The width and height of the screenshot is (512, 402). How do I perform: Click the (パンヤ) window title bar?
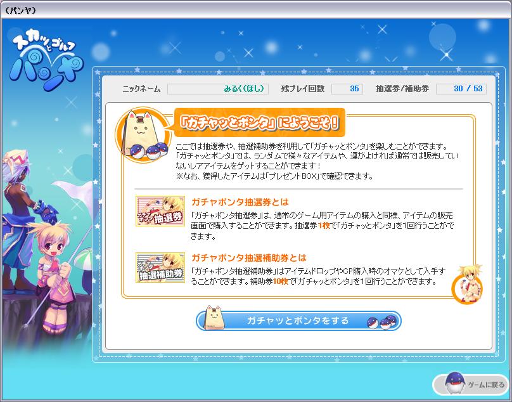tap(256, 10)
